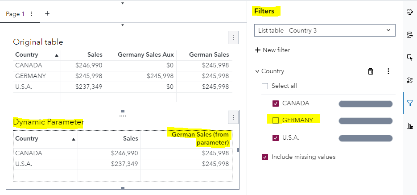Click the Sales column header in Original table
Image resolution: width=417 pixels, height=195 pixels.
[95, 55]
